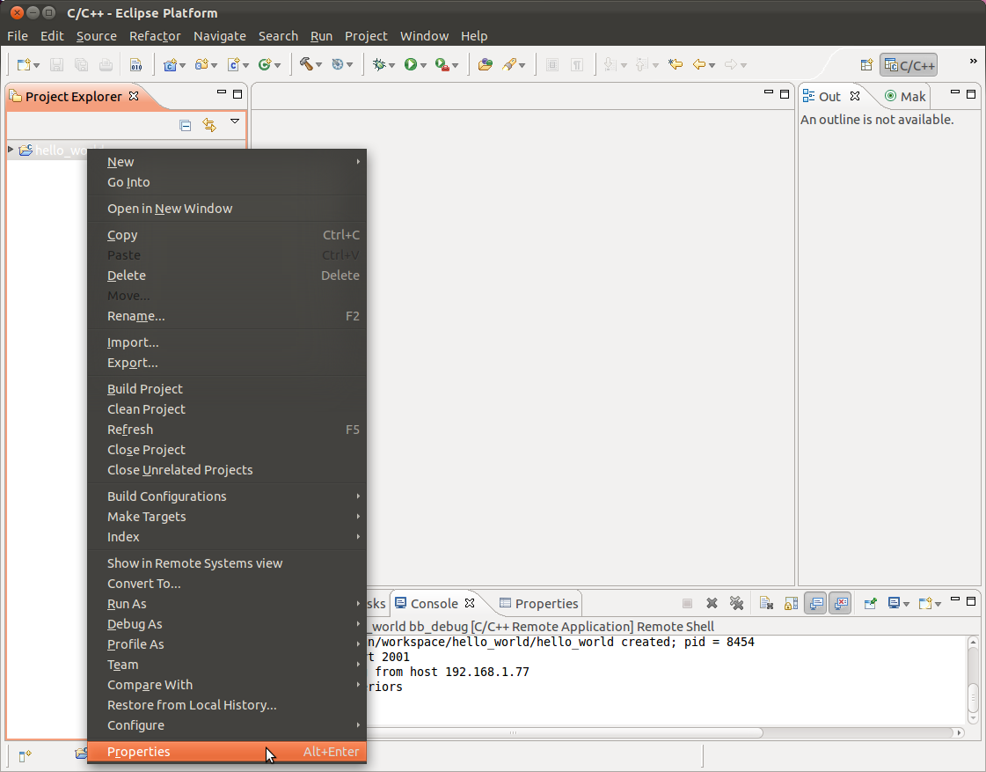The height and width of the screenshot is (772, 986).
Task: Click the New Source Folder icon
Action: coord(201,65)
